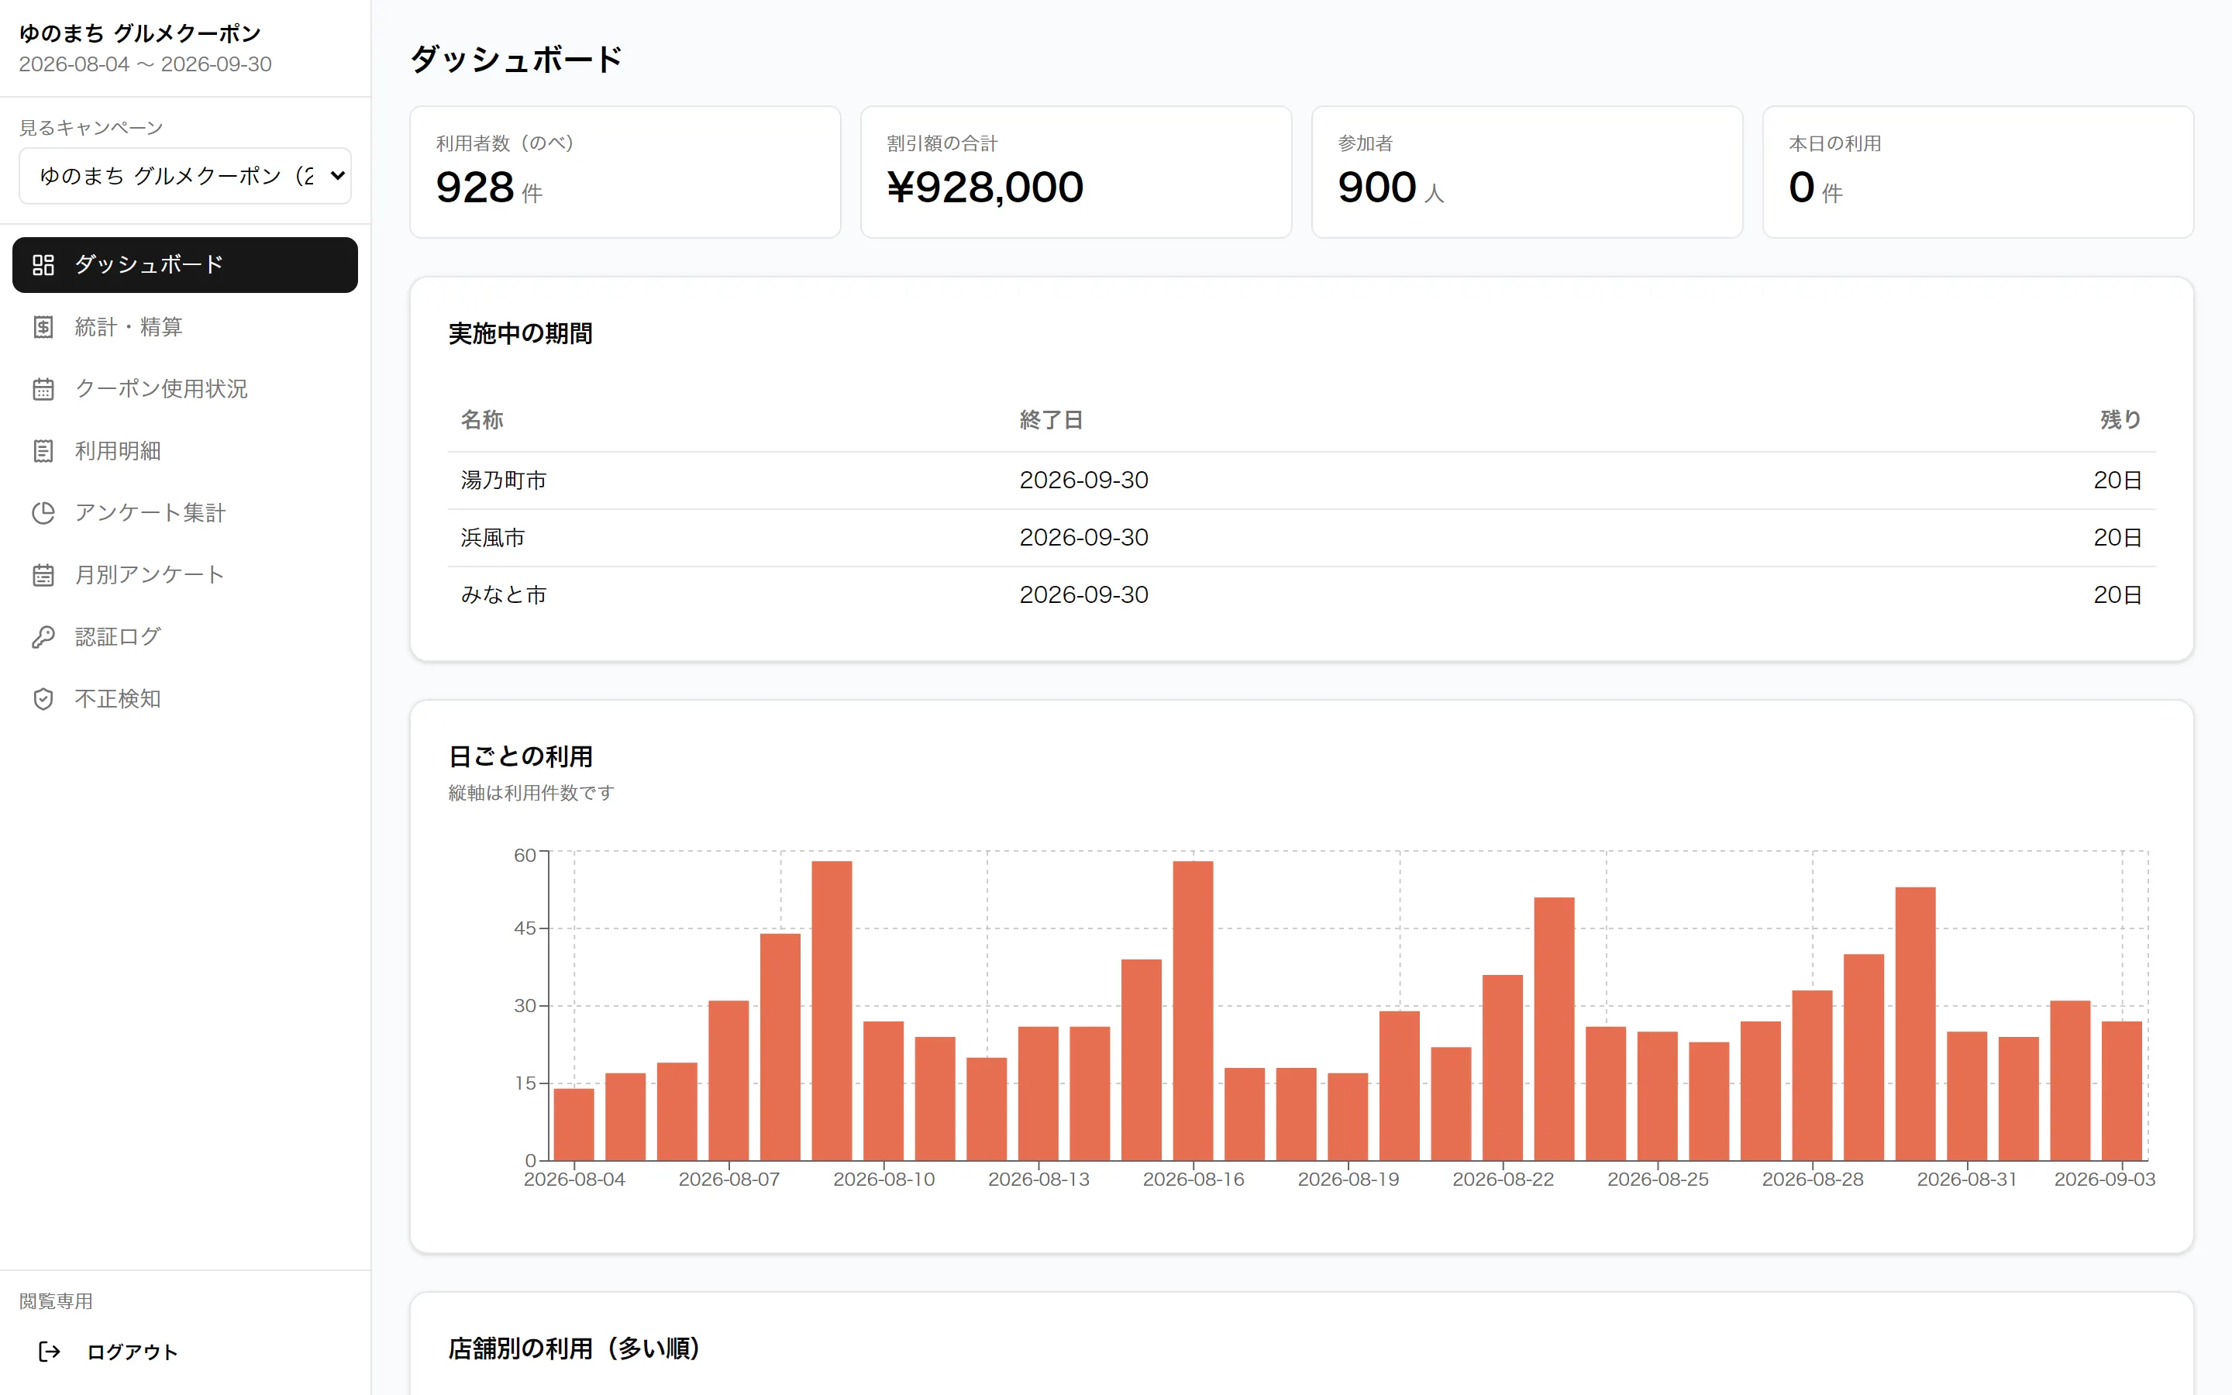Click the 2026-08-22 axis label
The height and width of the screenshot is (1395, 2232).
1503,1179
